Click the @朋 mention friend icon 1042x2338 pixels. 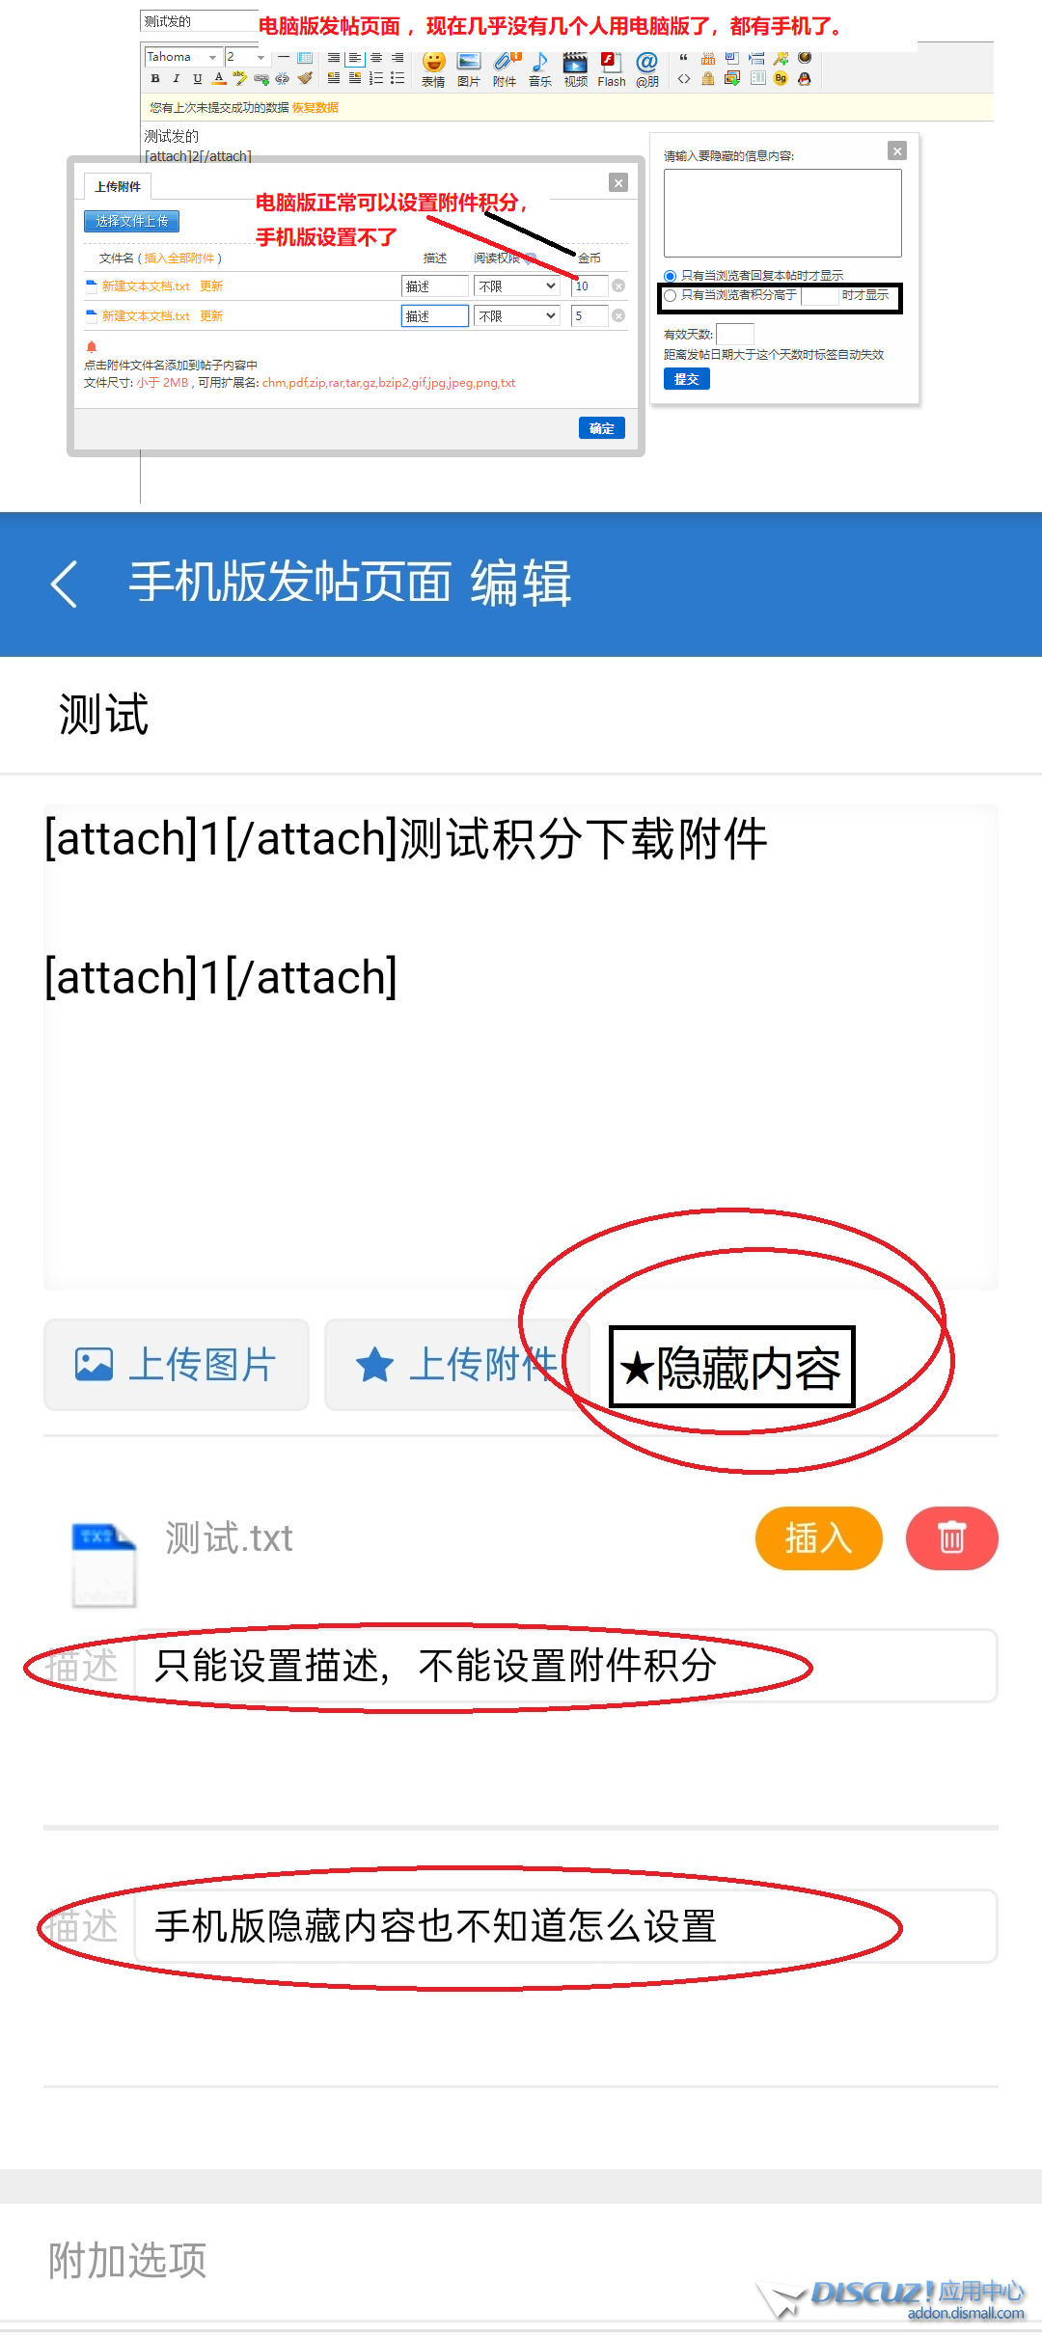click(647, 68)
